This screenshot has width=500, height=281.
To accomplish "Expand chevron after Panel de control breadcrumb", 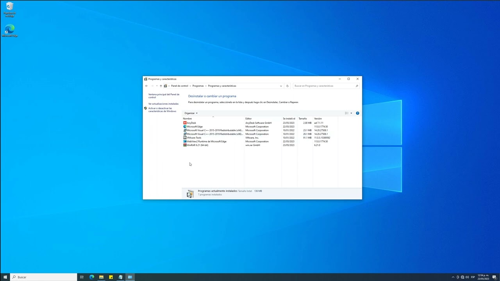I will 190,86.
